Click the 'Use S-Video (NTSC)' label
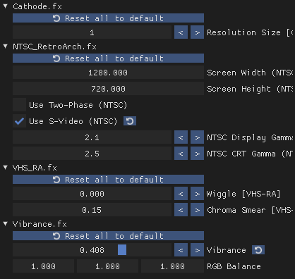Image resolution: width=295 pixels, height=279 pixels. tap(73, 121)
